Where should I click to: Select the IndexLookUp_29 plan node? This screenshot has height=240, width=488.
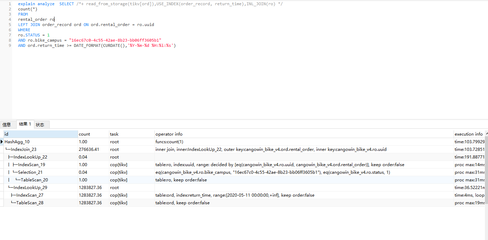tap(30, 188)
